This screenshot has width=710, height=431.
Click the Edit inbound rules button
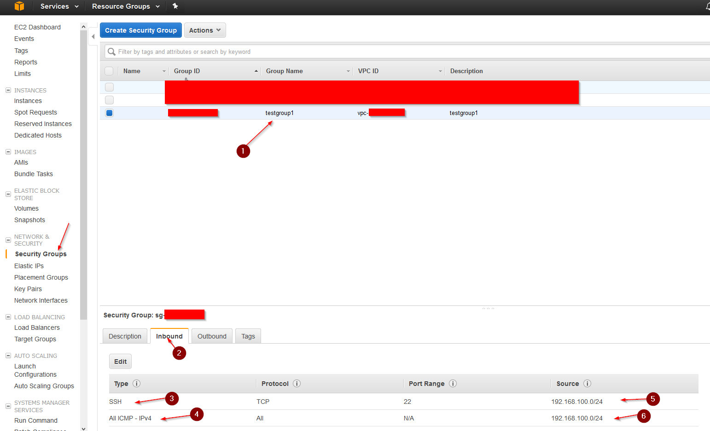tap(121, 362)
